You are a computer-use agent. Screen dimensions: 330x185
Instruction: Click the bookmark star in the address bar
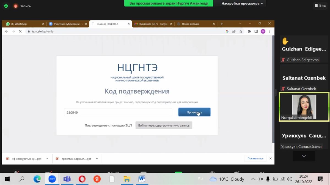241,31
